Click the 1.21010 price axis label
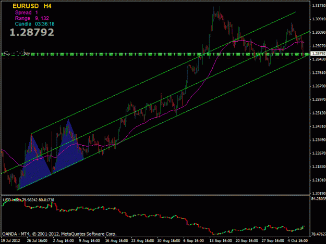The height and width of the screenshot is (244, 326). [x=319, y=180]
